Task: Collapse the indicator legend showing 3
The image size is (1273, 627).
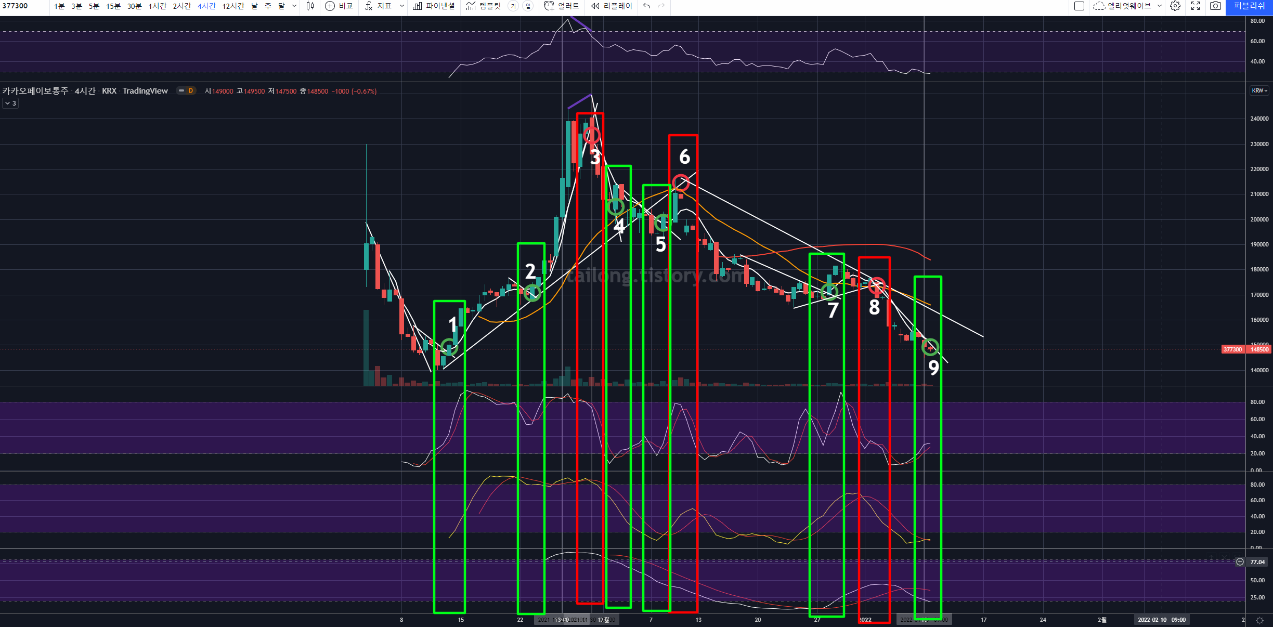Action: pos(10,103)
